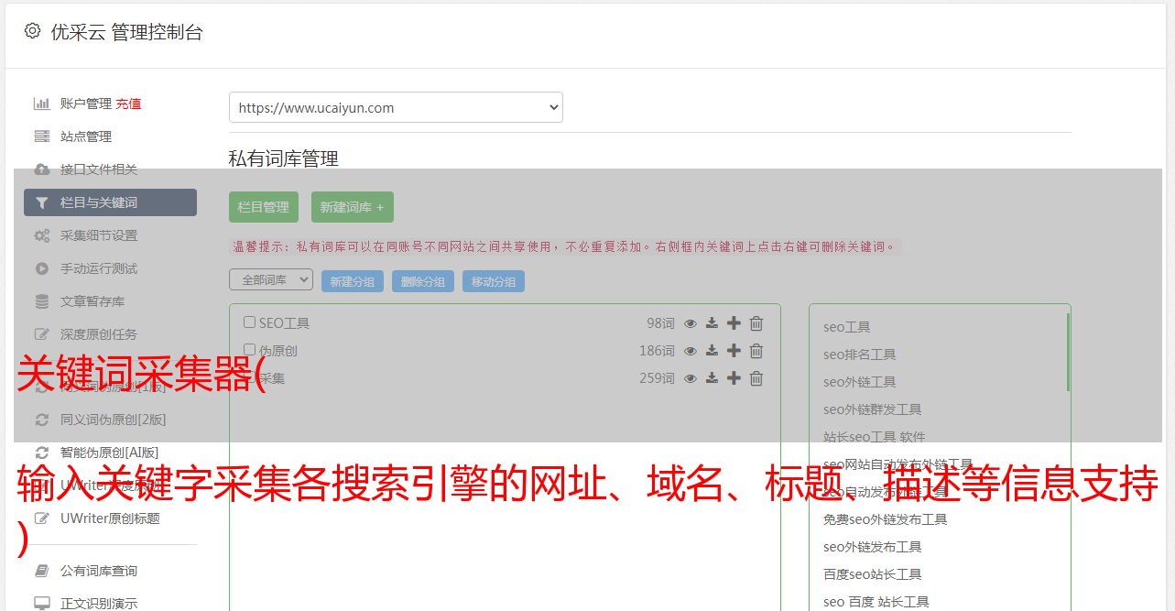Click the cloud icon for 接口文件相关

click(x=41, y=169)
